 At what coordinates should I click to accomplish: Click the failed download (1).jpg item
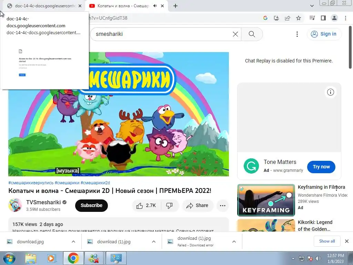[194, 241]
